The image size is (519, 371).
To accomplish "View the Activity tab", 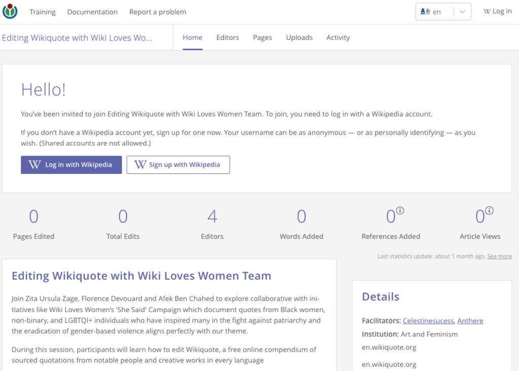I will (338, 38).
